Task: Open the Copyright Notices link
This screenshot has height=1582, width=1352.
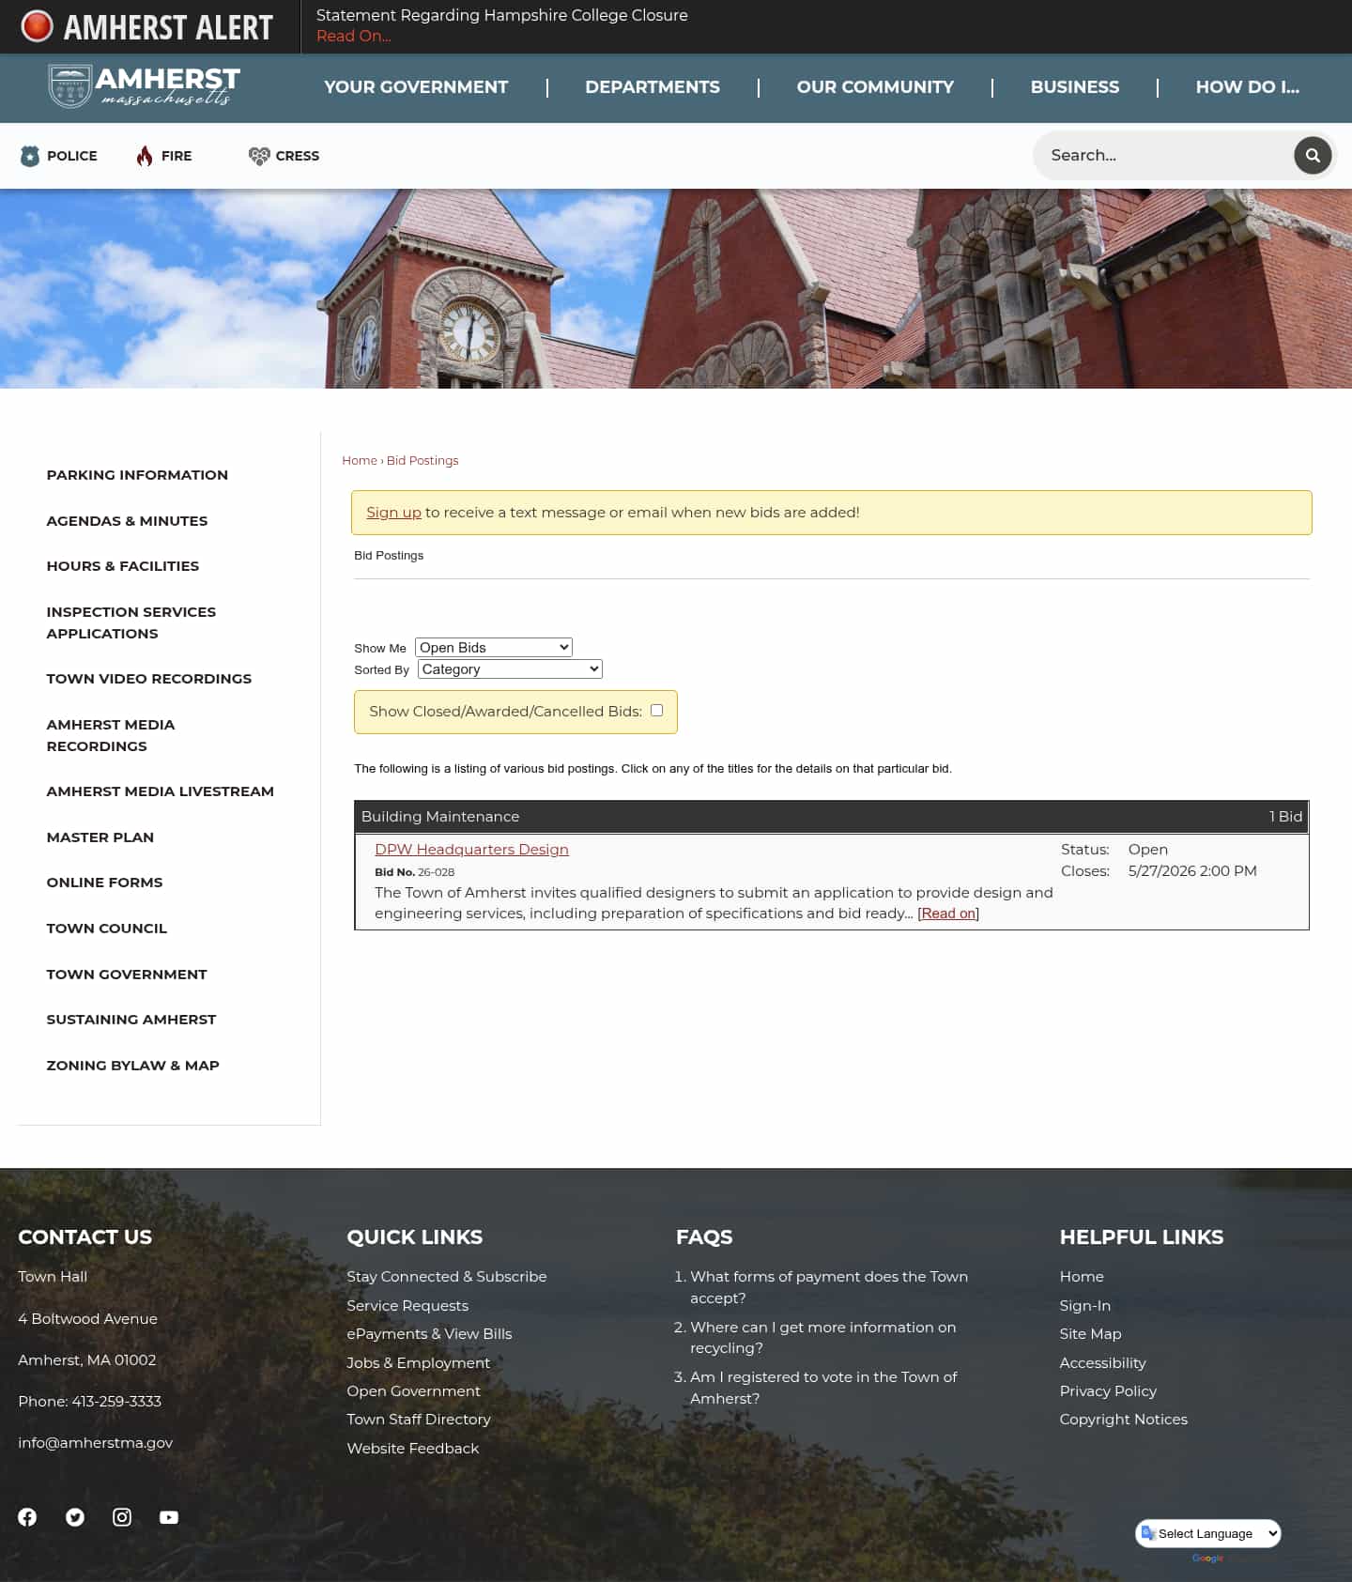Action: pyautogui.click(x=1124, y=1420)
